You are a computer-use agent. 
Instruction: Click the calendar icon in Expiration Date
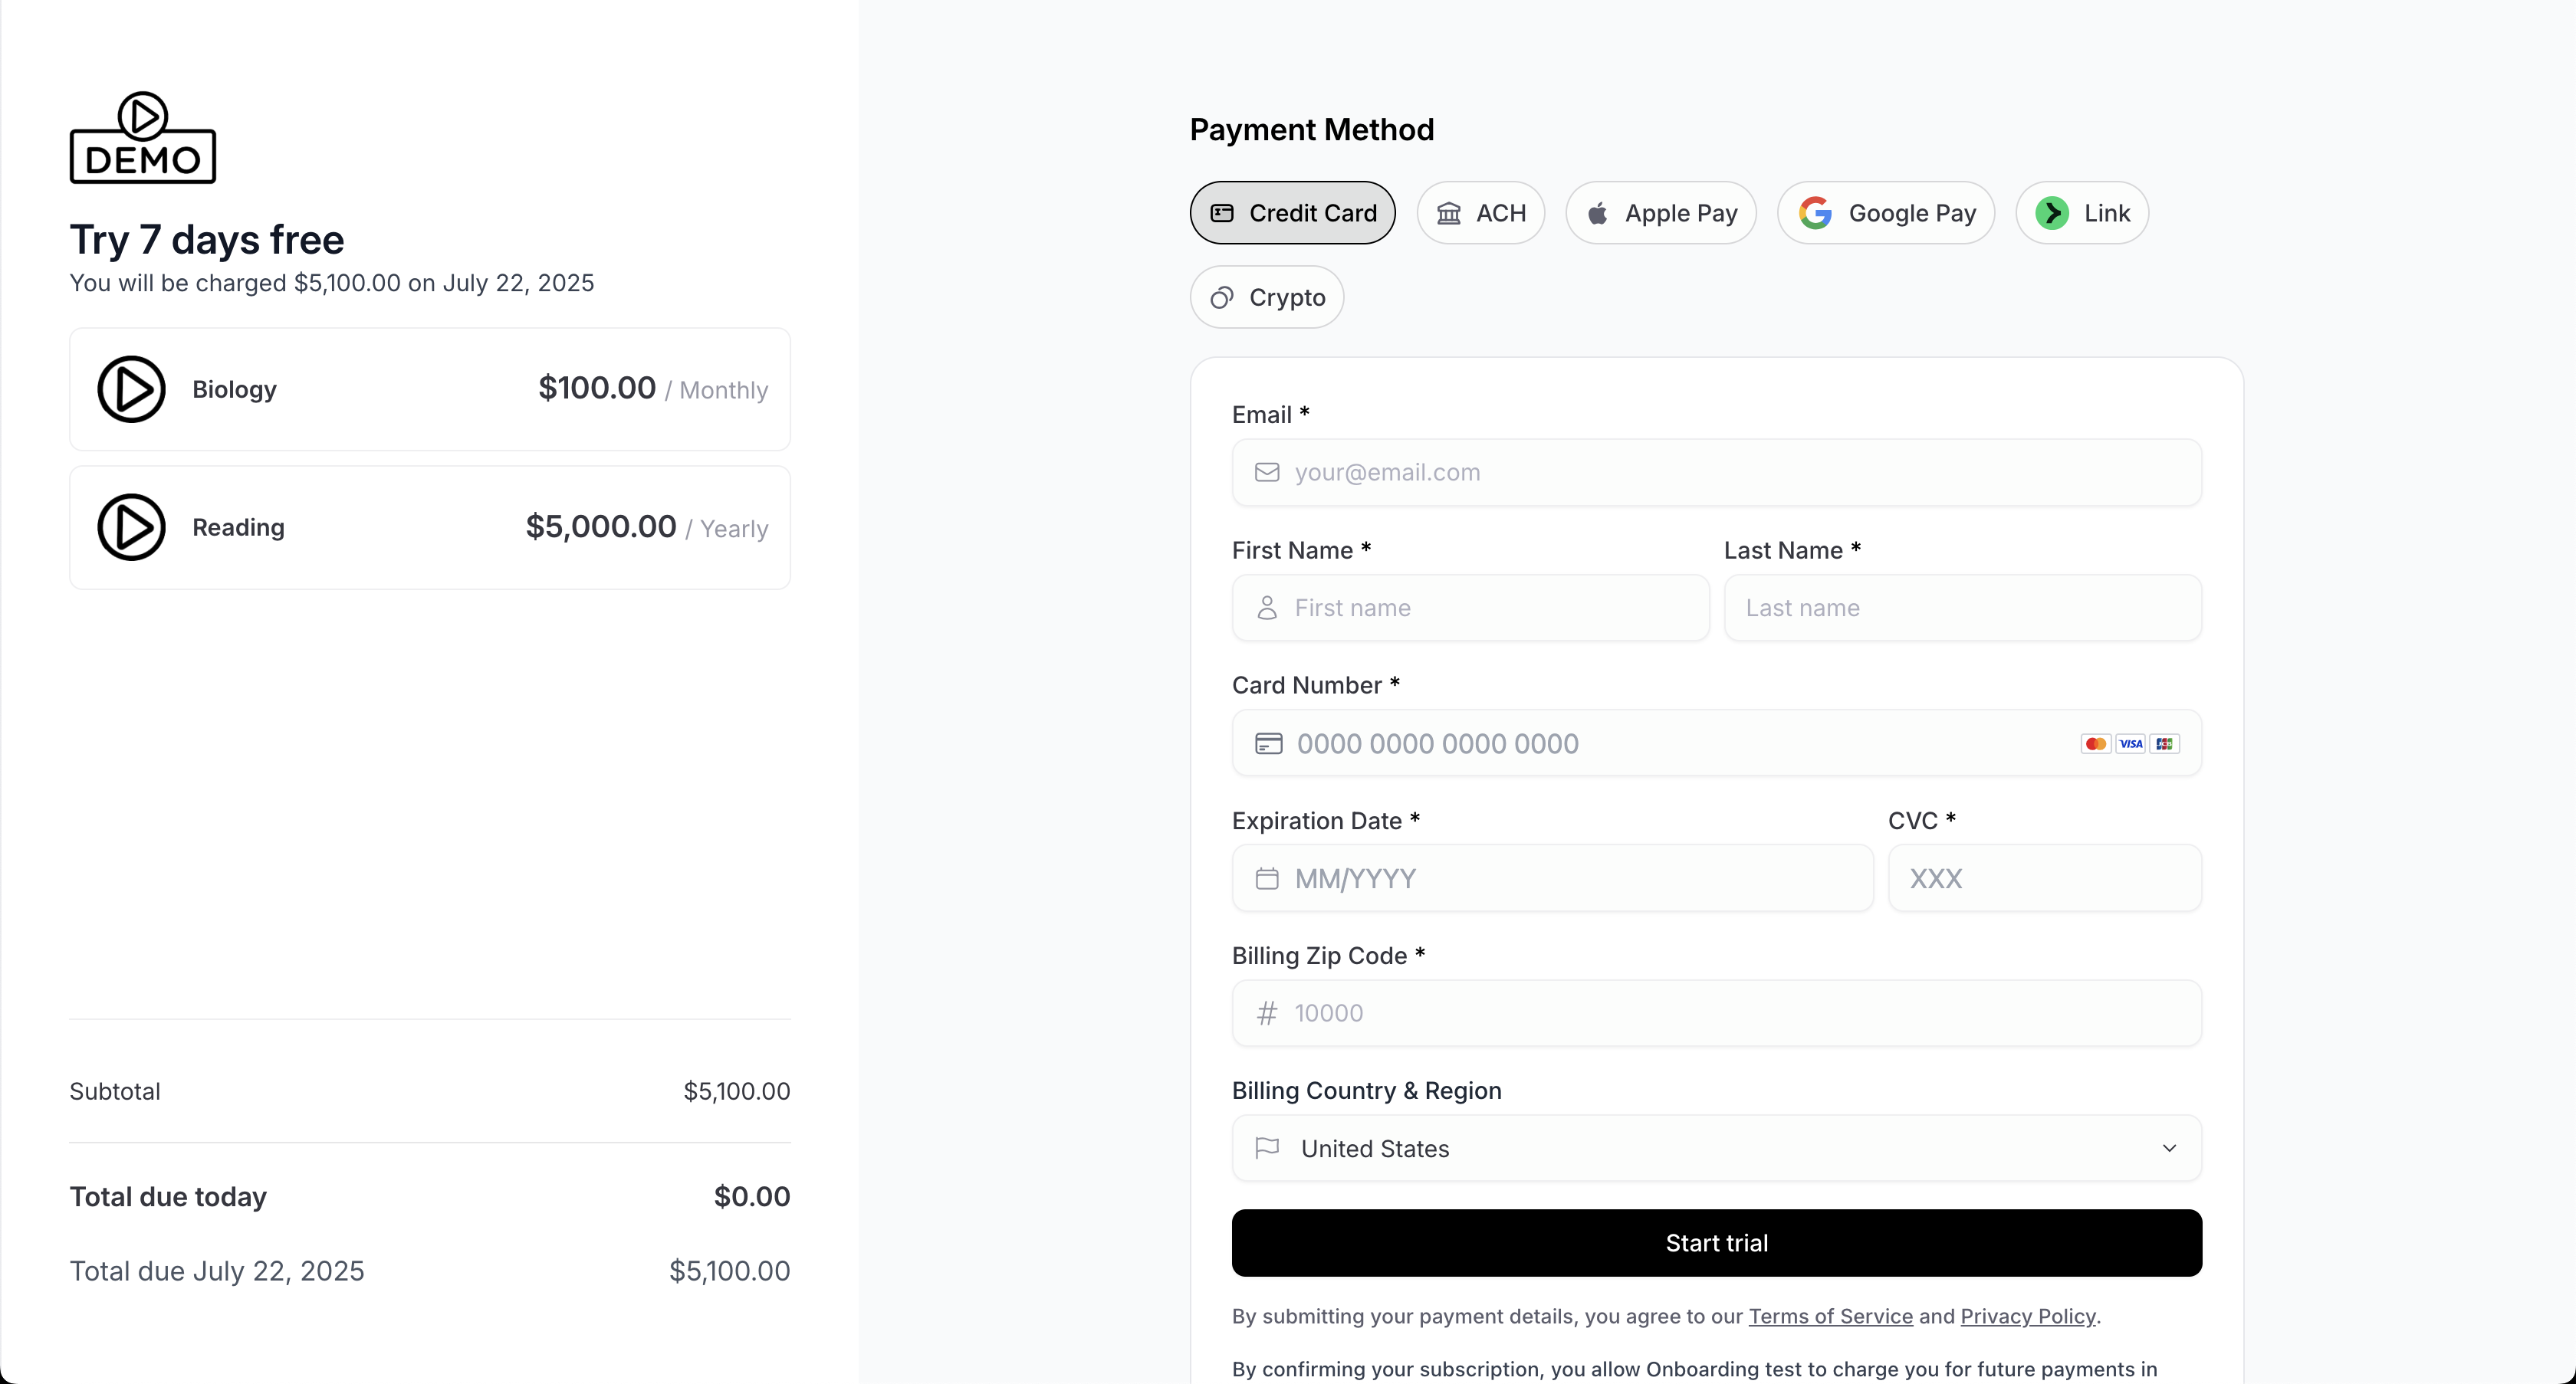point(1267,878)
